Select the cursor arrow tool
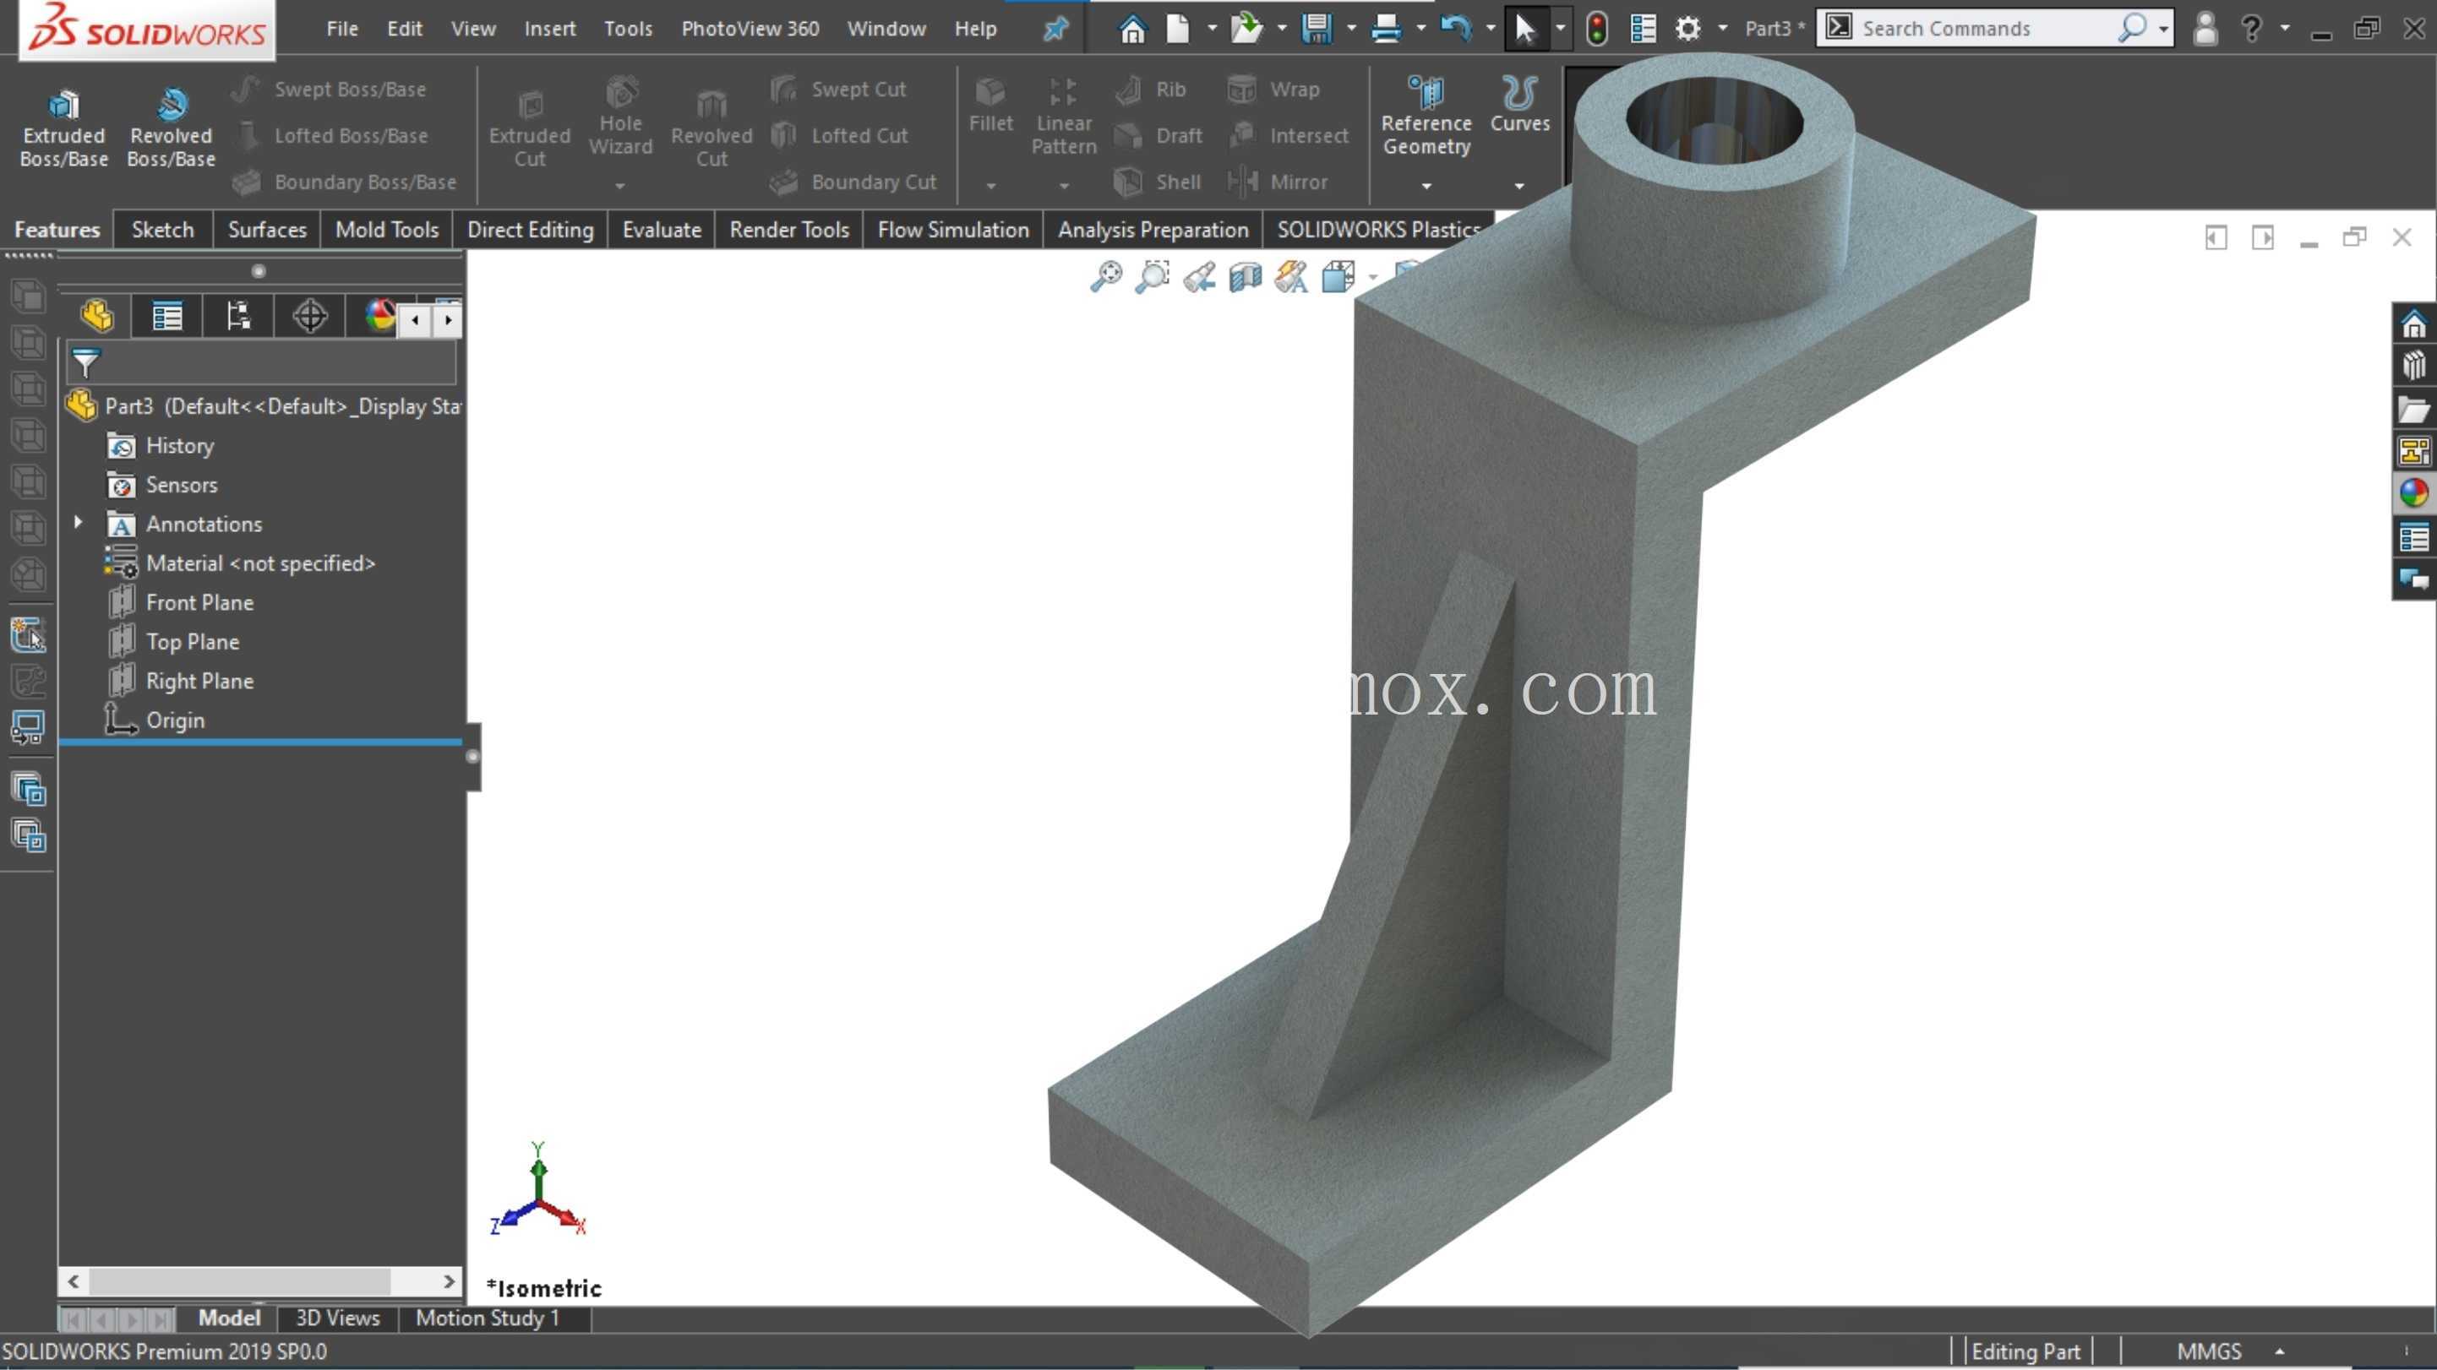 point(1525,29)
